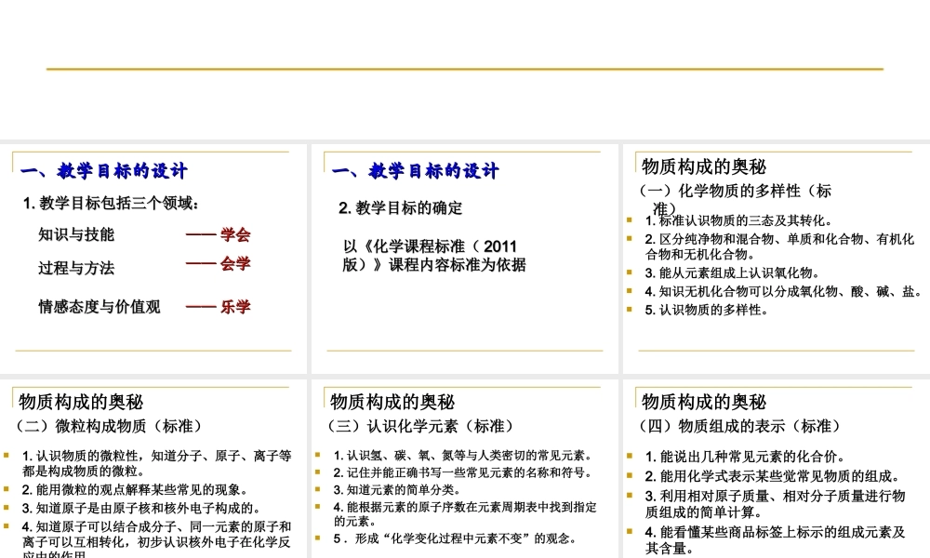
Task: Click bullet 认识物质的多样性
Action: 706,310
